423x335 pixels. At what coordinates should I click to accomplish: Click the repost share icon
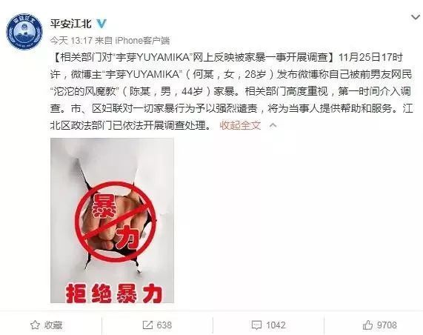(147, 325)
